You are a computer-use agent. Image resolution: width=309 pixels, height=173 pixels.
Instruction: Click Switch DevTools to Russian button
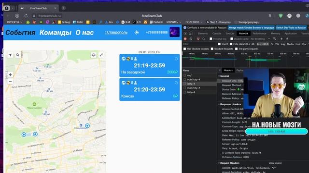tap(291, 28)
